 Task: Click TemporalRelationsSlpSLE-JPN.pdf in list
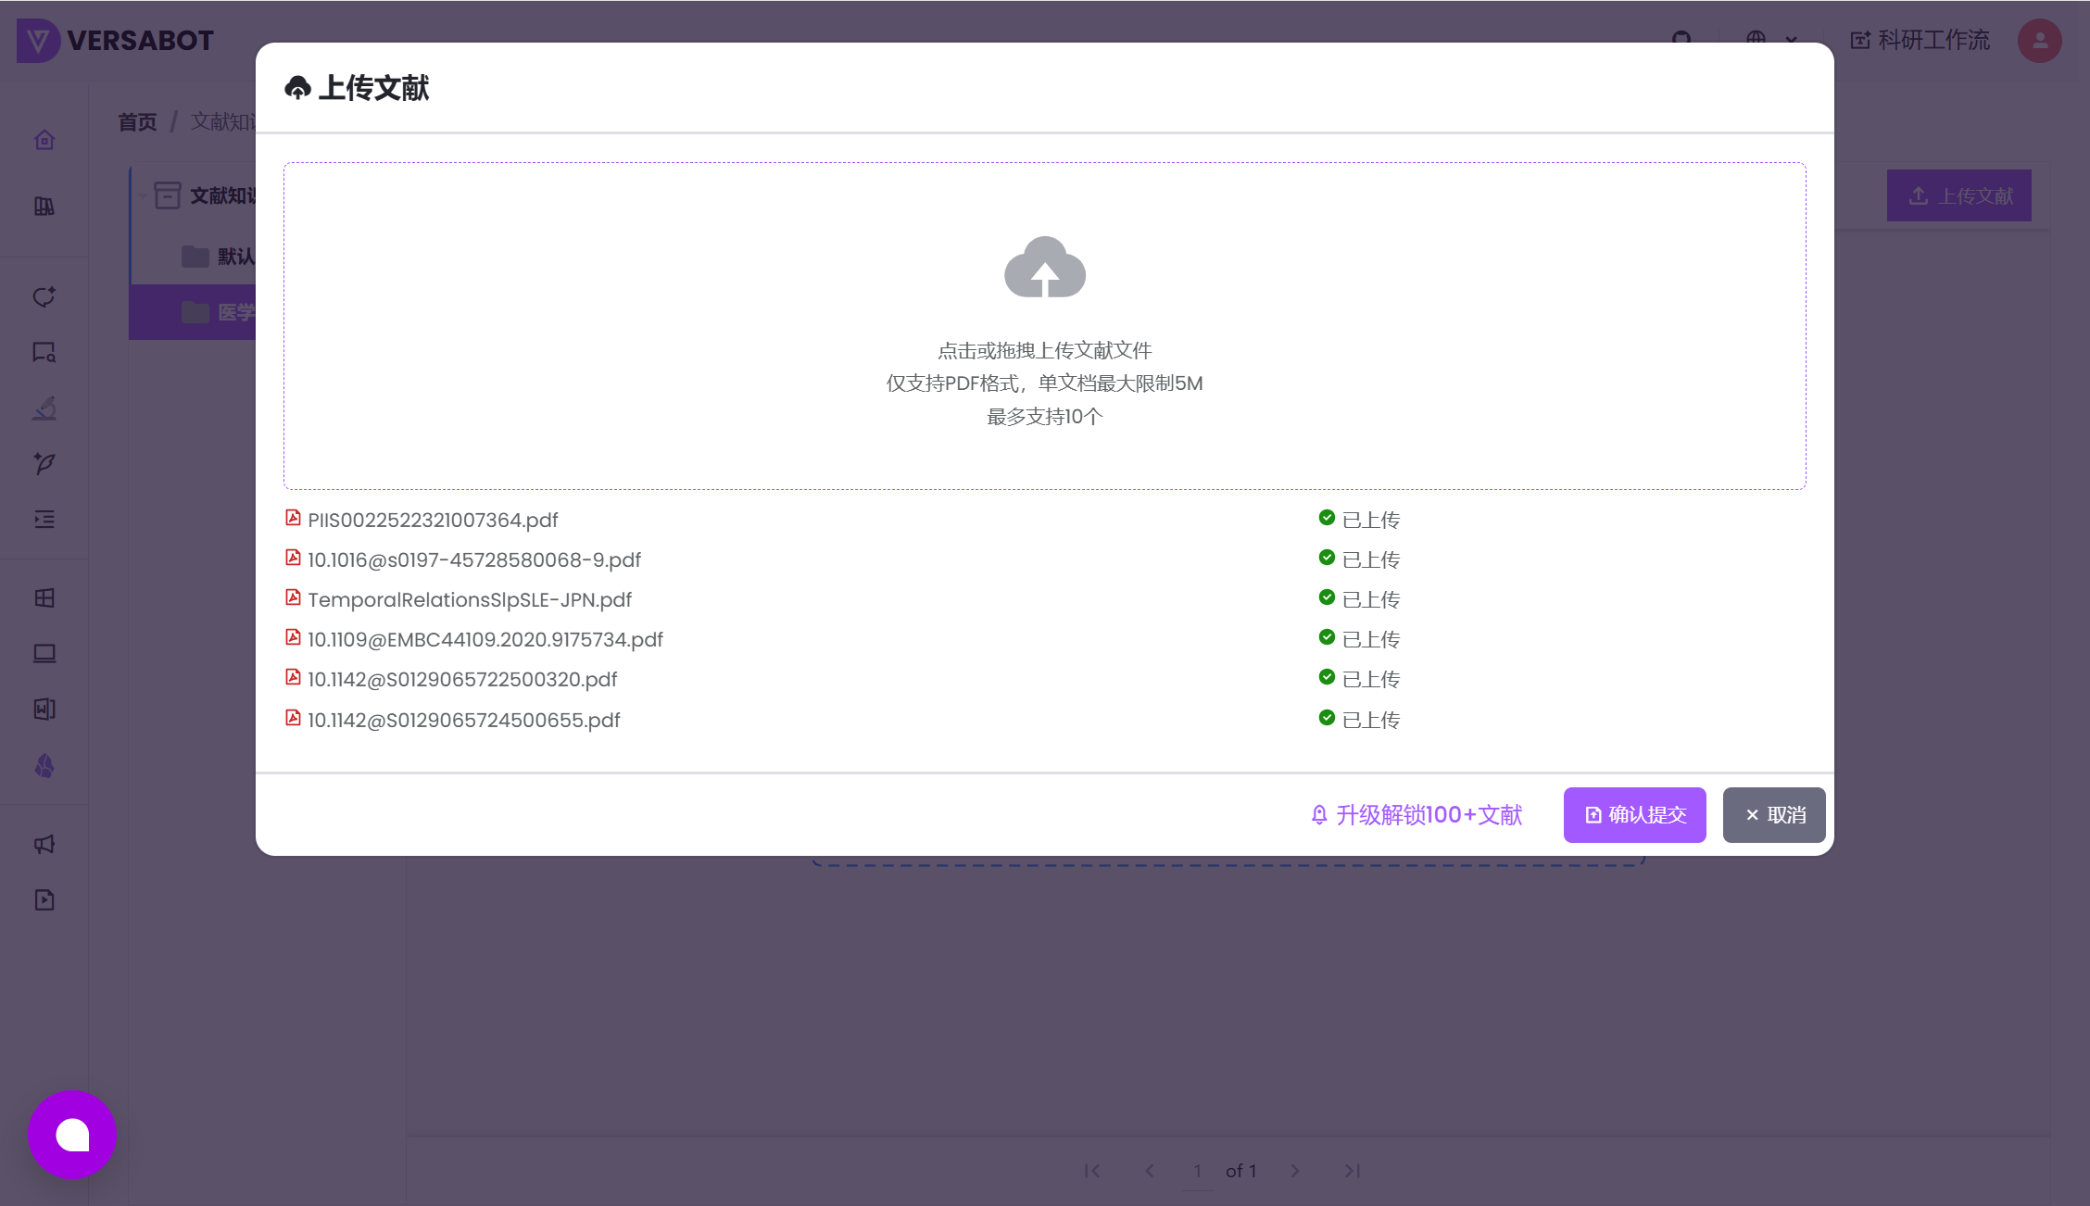coord(469,600)
